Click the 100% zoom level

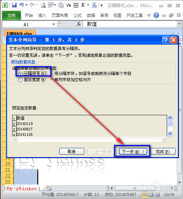[x=169, y=194]
